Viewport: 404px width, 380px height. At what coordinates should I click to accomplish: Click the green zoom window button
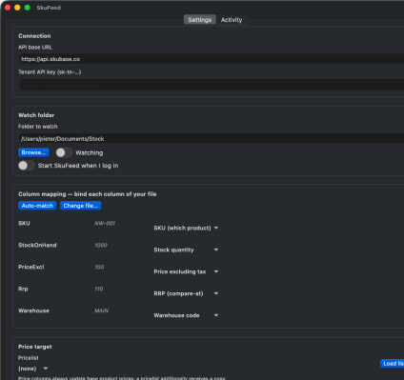coord(28,8)
